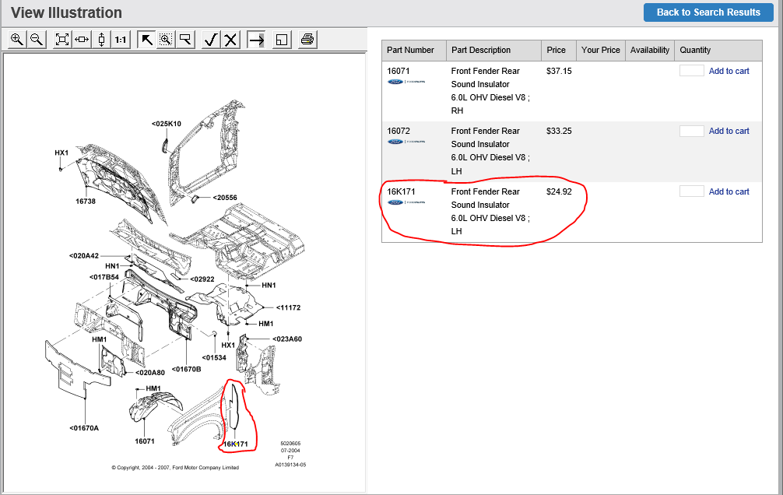
Task: Click the <01670A callout label
Action: point(84,428)
